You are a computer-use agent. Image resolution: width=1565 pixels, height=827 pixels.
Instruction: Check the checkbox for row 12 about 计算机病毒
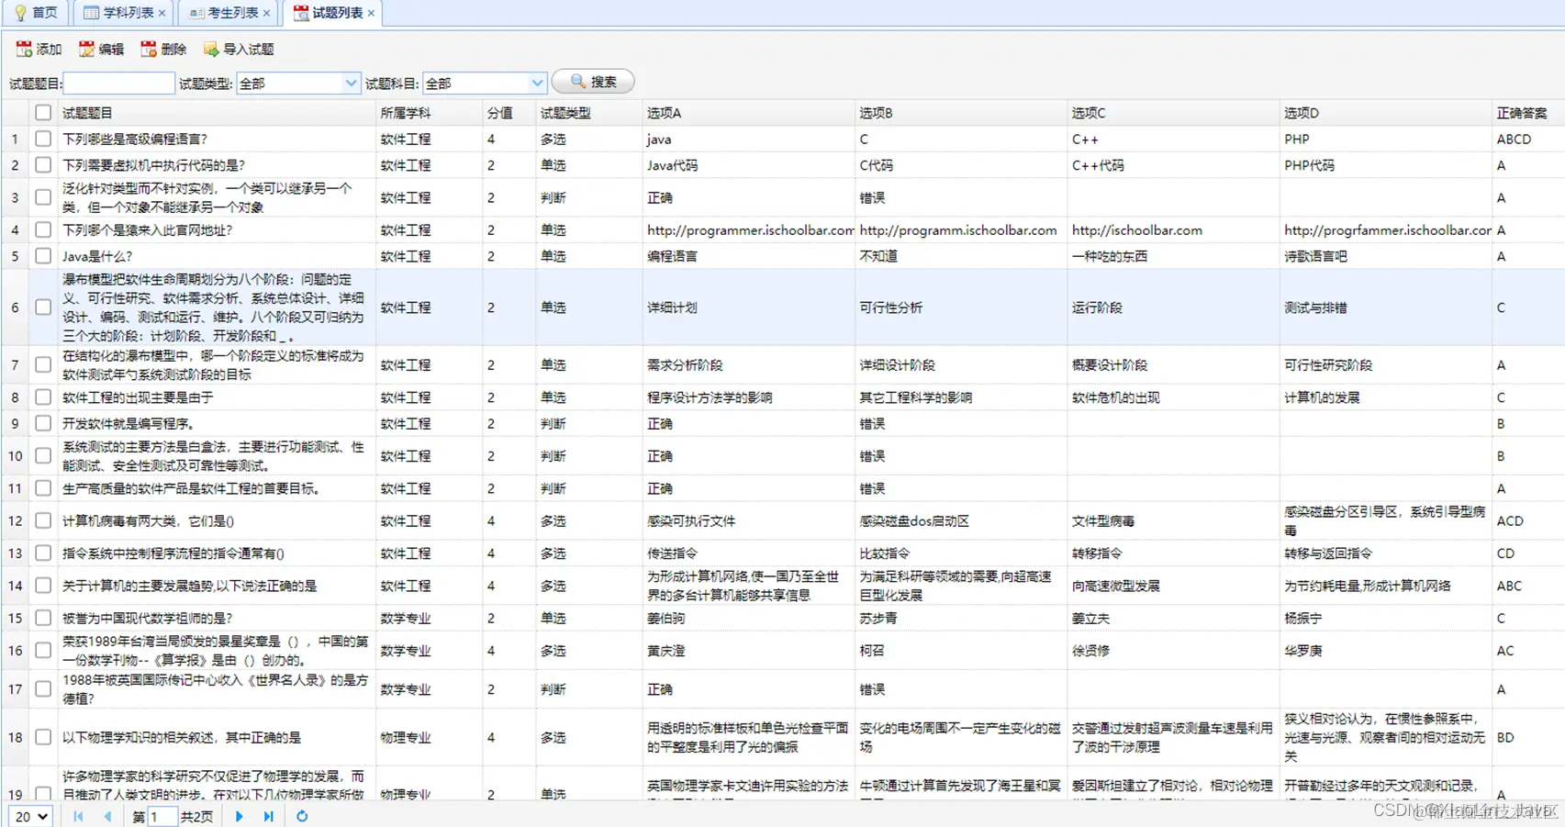point(43,520)
